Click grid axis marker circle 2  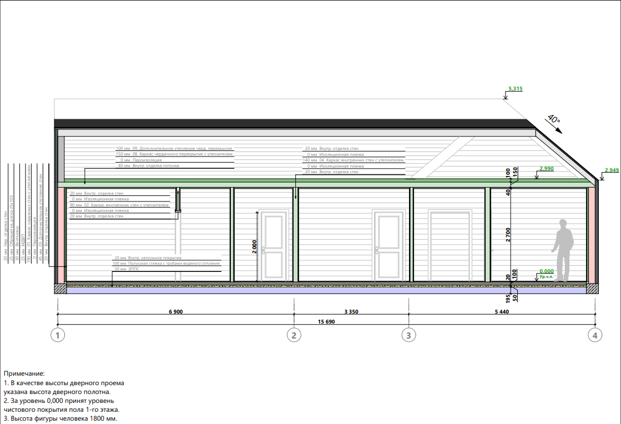coord(294,335)
